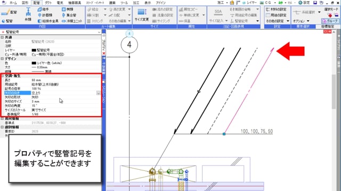Open the アドイン ribbon tab
This screenshot has width=341, height=191.
click(161, 3)
